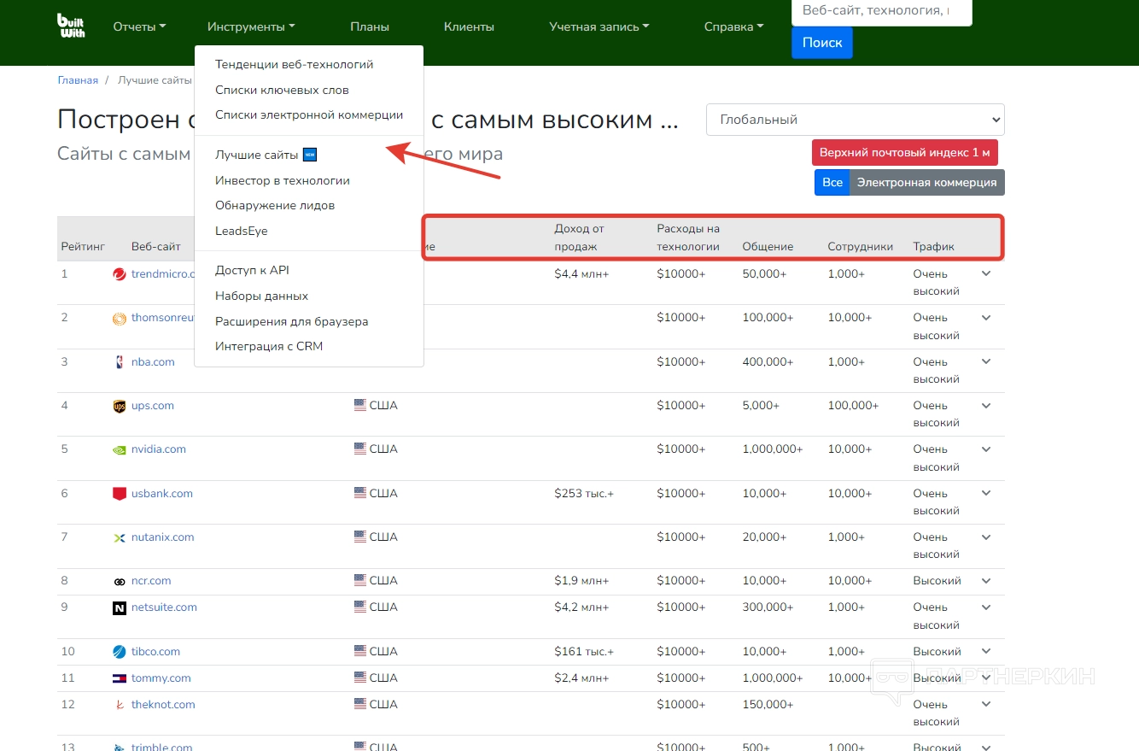Click the website or technology search field
The height and width of the screenshot is (751, 1139).
coord(880,11)
